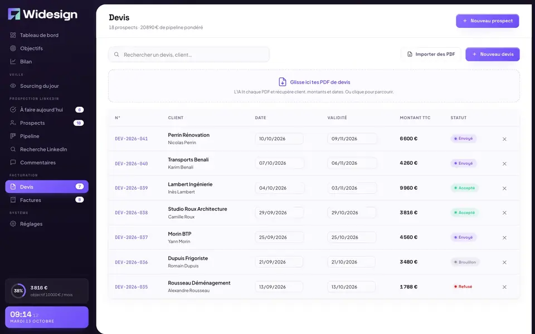Click the Prospects count badge 18
Viewport: 535px width, 334px height.
(x=79, y=123)
